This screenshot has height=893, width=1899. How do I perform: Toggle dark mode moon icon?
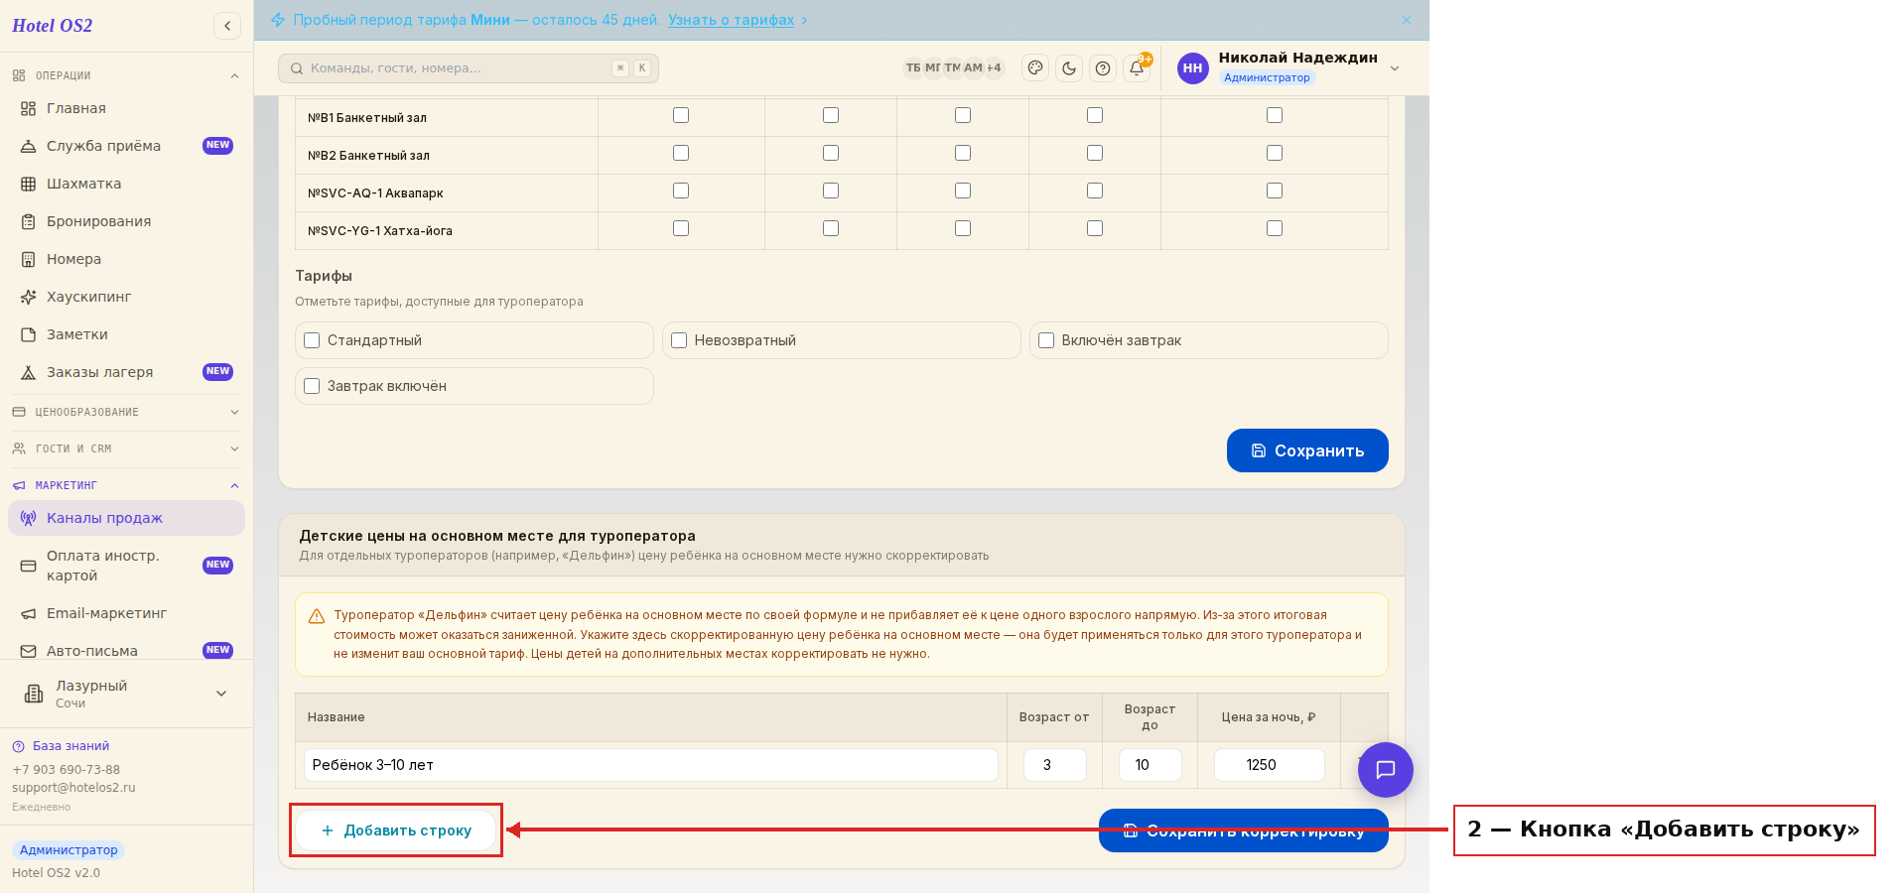point(1069,68)
